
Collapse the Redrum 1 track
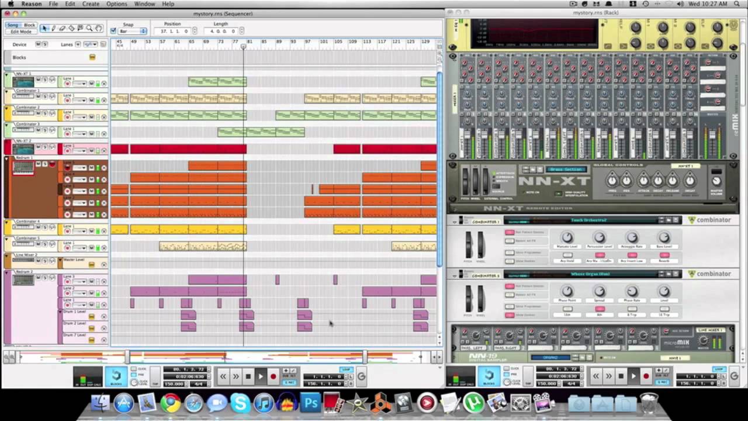7,158
